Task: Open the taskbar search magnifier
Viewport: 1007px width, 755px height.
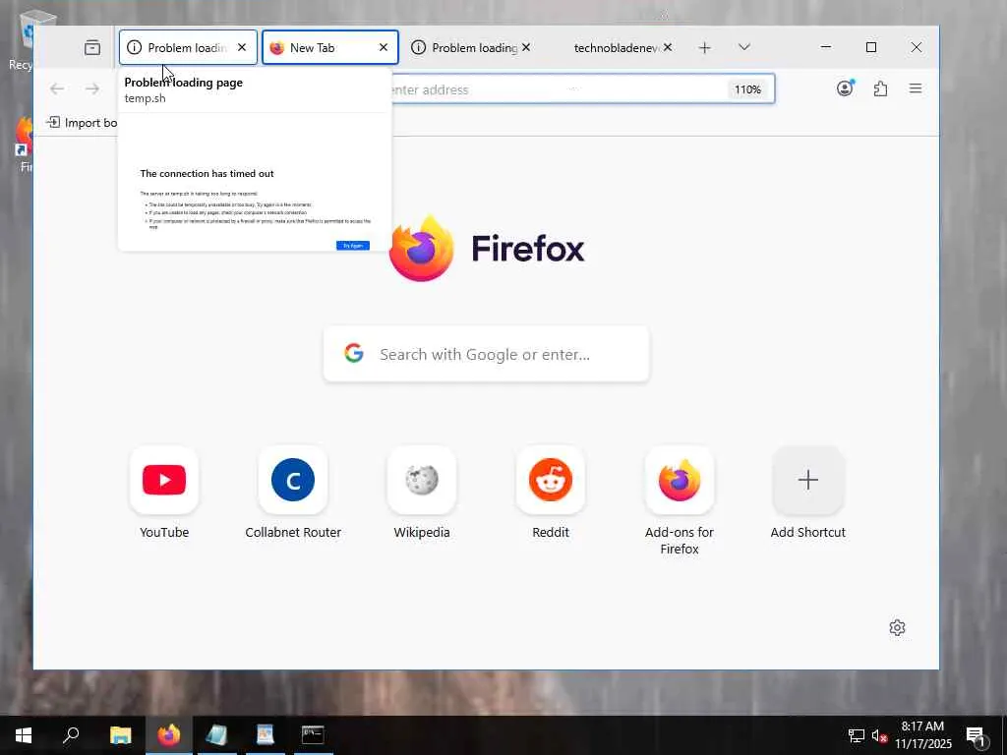Action: [71, 735]
